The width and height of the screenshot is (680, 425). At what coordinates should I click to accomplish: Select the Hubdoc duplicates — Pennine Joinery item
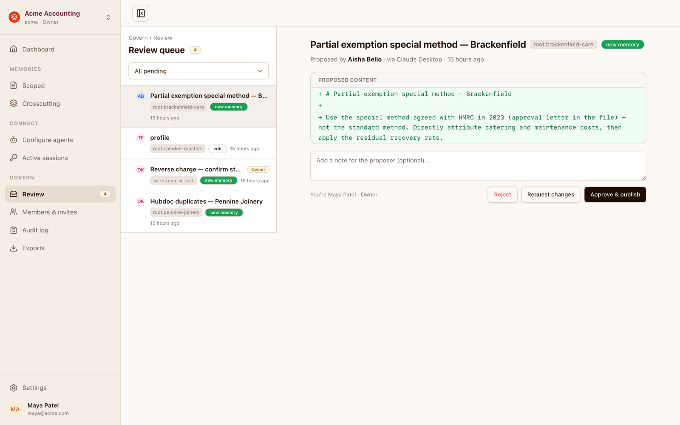198,212
